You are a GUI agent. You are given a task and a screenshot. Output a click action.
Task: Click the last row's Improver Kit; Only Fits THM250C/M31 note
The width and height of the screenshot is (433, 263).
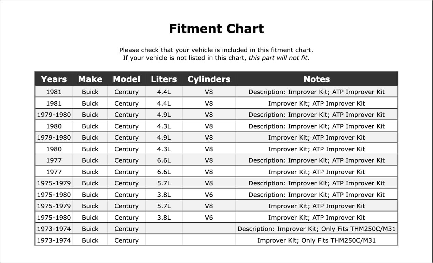coord(317,240)
